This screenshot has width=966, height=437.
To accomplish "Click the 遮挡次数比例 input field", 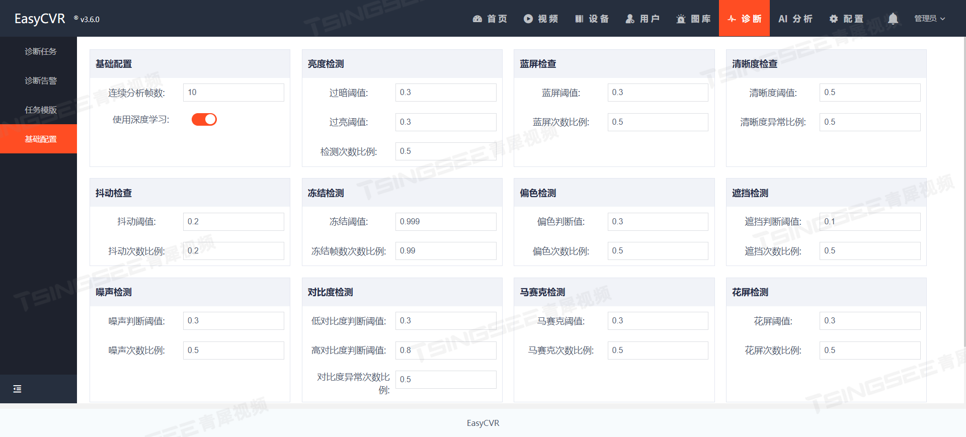I will [870, 251].
